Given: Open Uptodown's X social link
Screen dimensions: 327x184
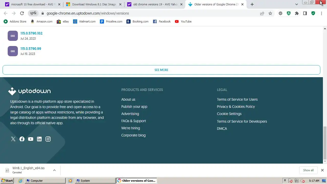Looking at the screenshot, I should pyautogui.click(x=13, y=139).
